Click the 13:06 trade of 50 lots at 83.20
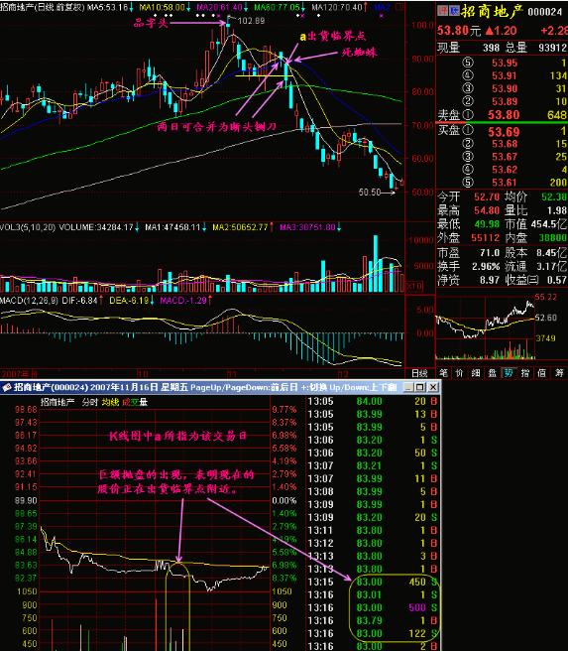Screen dimensions: 568x651 point(373,453)
